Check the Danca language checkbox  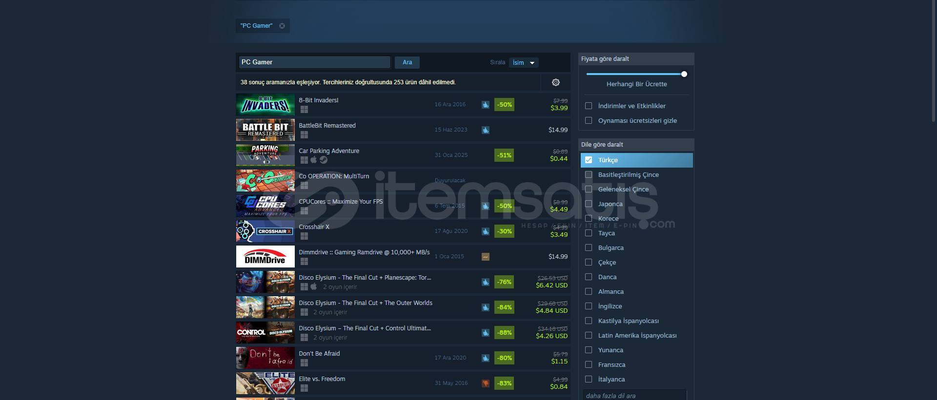589,277
